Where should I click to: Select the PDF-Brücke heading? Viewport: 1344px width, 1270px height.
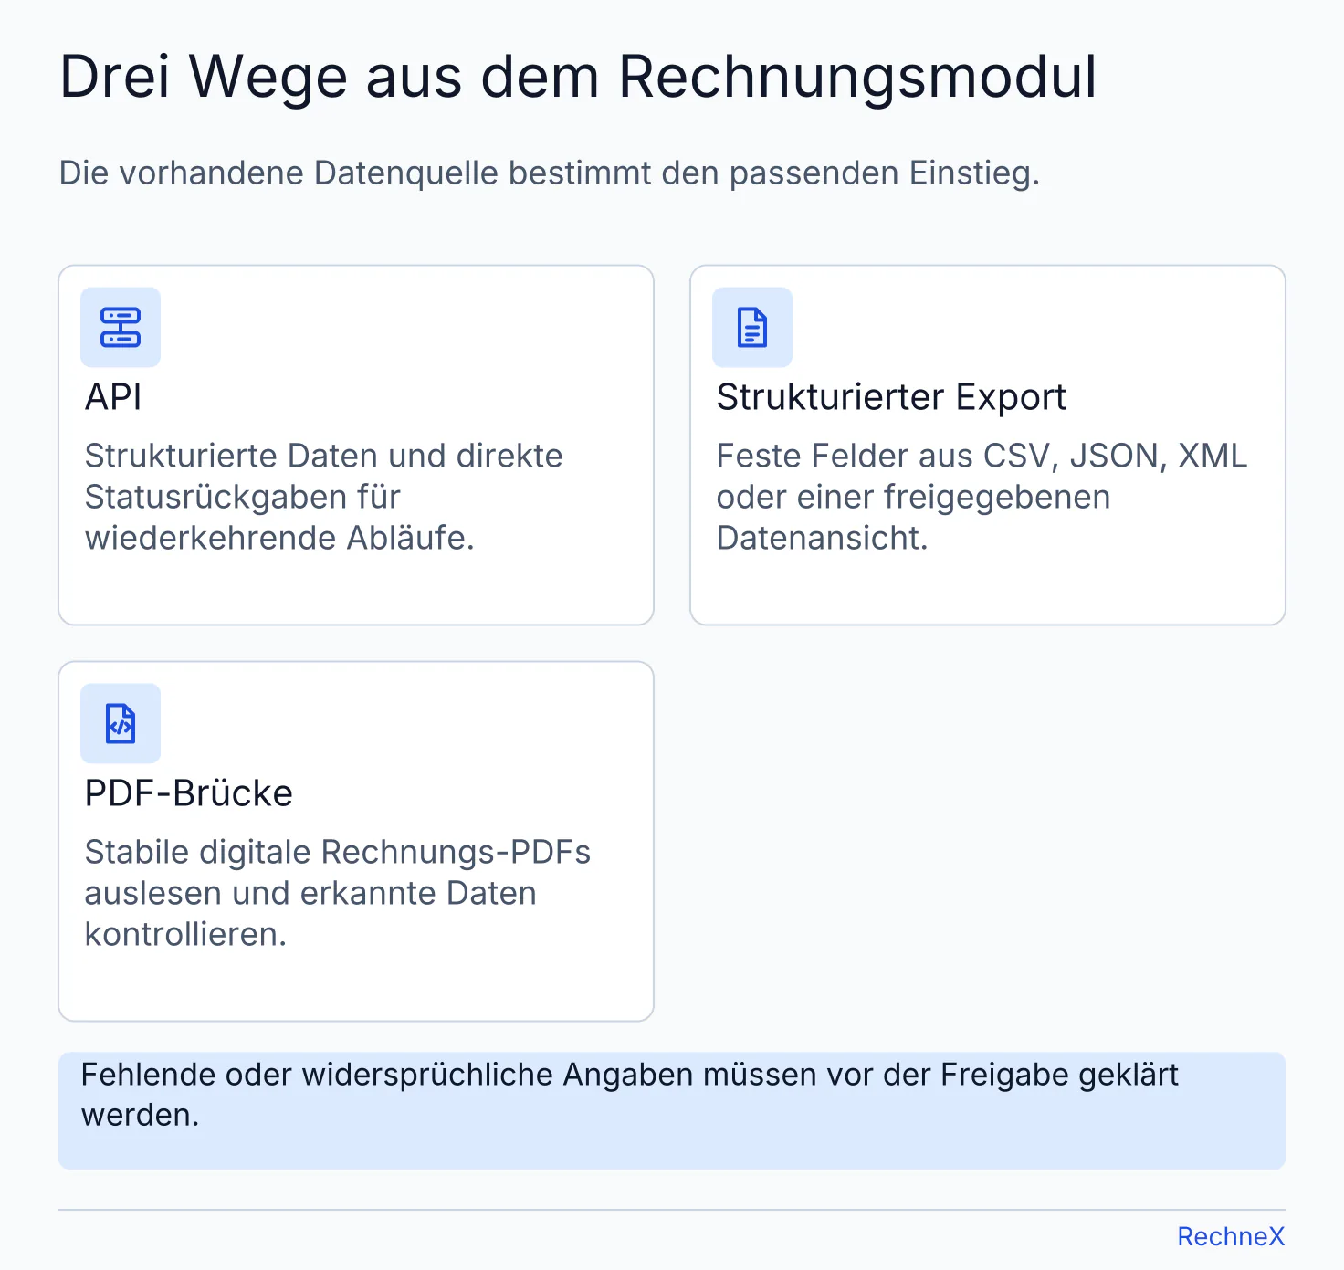click(189, 793)
